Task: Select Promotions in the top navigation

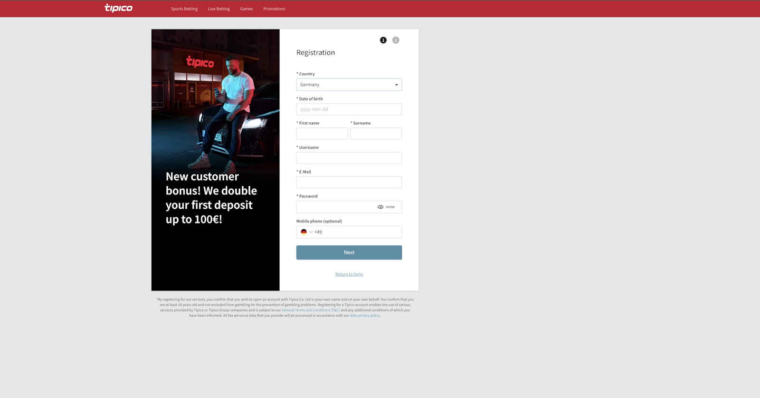Action: coord(274,9)
